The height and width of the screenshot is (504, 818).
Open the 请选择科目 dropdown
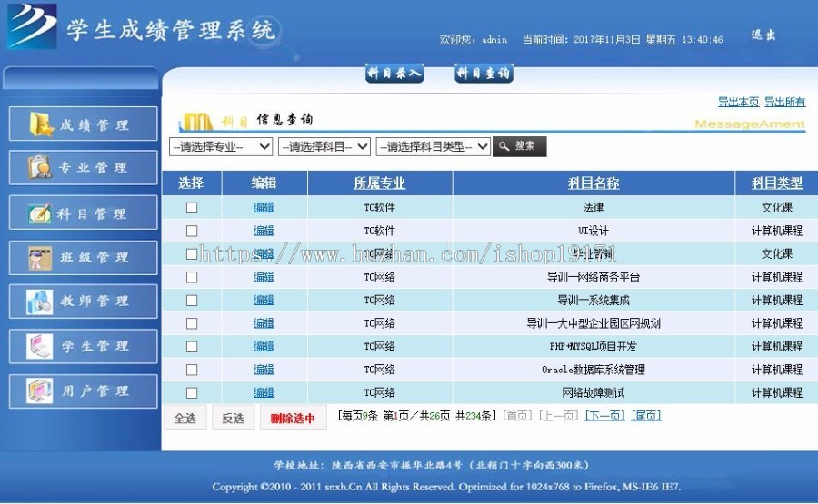tap(324, 146)
